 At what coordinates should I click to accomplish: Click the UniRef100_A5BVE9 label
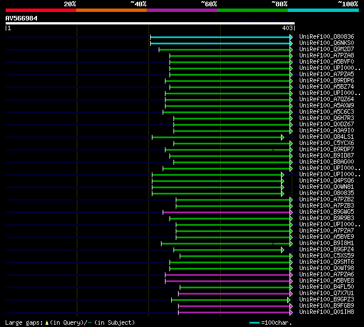326,237
